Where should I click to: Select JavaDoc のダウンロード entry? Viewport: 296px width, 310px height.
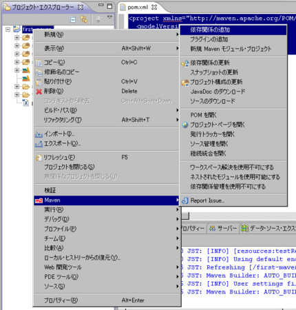tap(233, 92)
